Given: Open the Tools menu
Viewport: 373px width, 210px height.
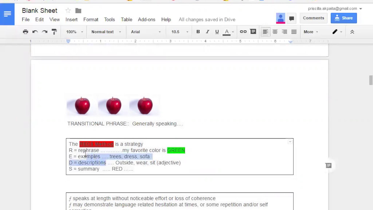Looking at the screenshot, I should (109, 20).
